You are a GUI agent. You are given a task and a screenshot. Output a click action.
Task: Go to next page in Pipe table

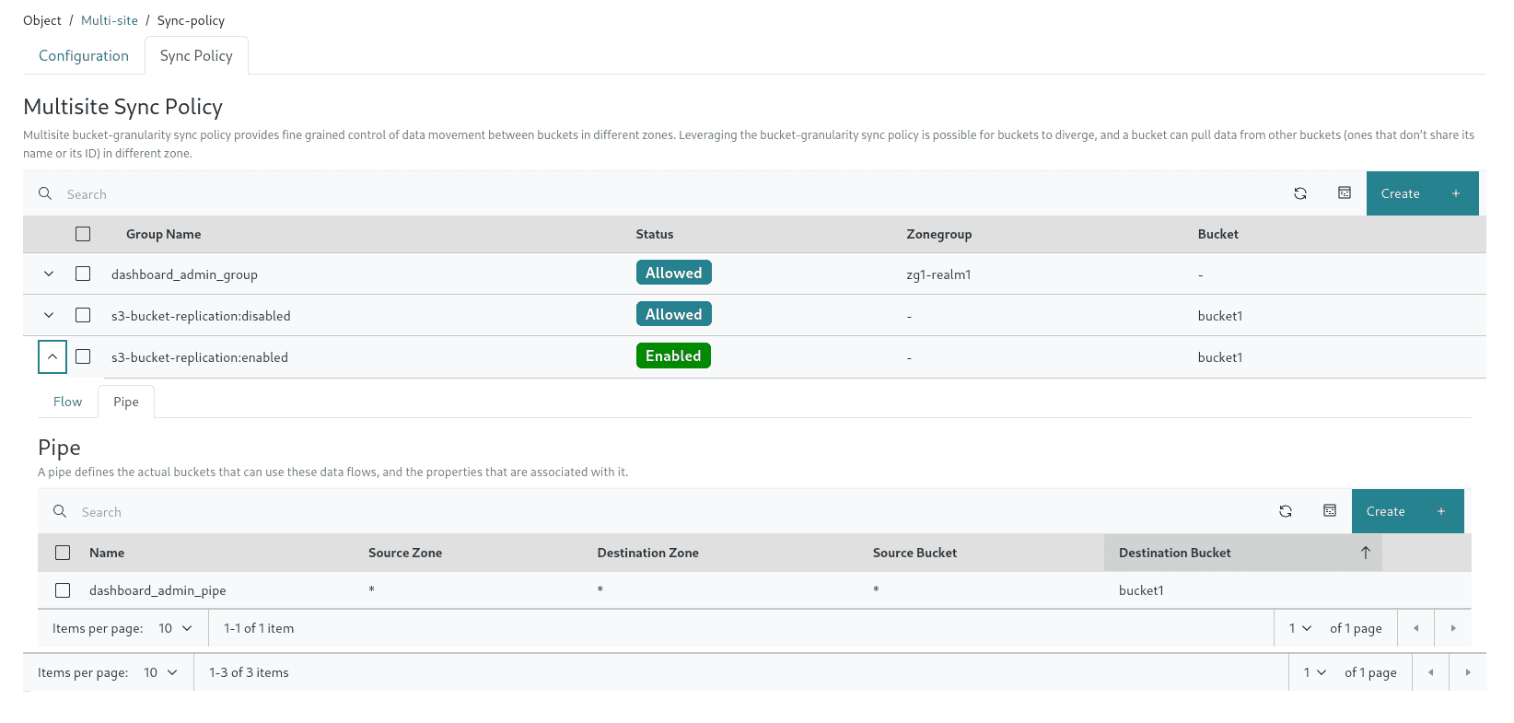1452,628
